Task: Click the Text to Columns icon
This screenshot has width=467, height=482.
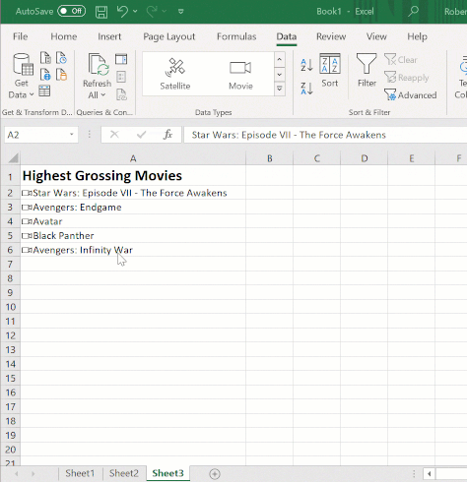Action: tap(463, 66)
